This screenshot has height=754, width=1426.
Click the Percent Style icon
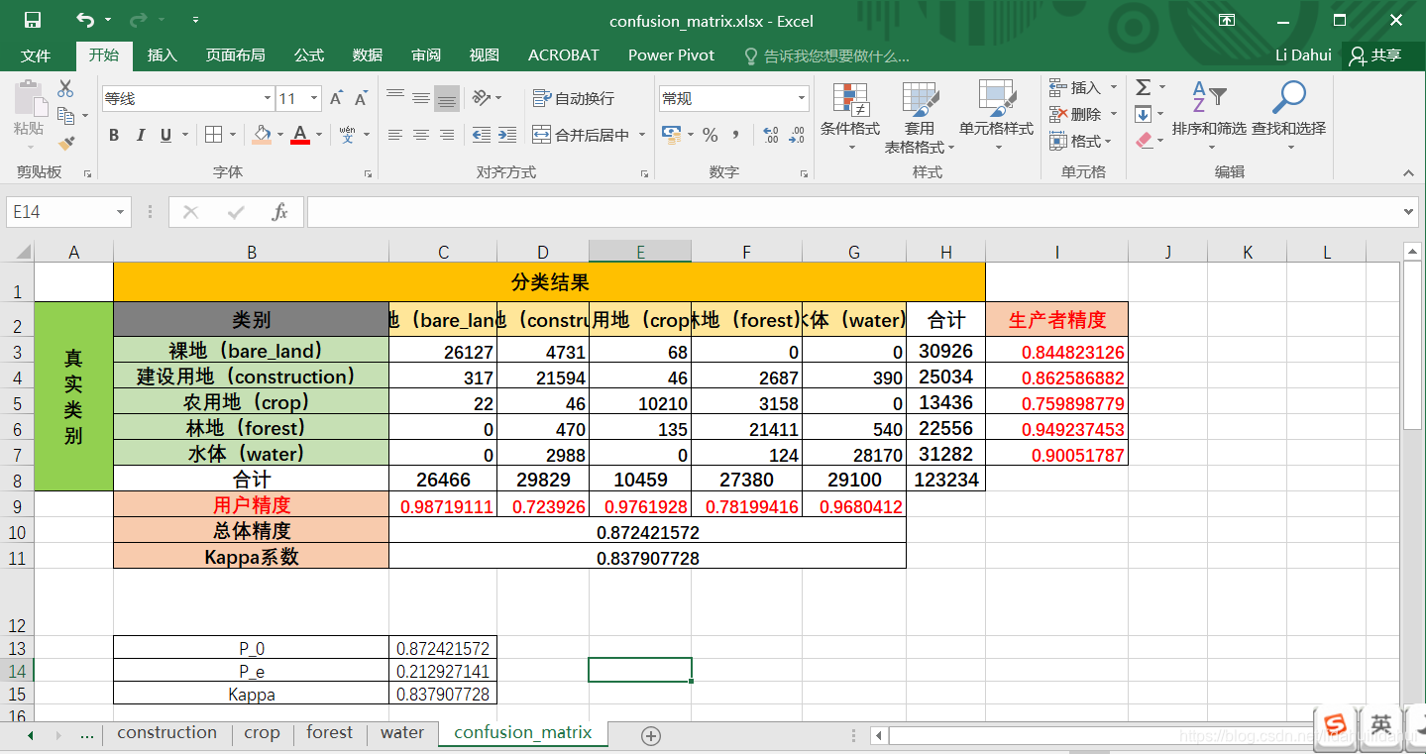tap(710, 135)
